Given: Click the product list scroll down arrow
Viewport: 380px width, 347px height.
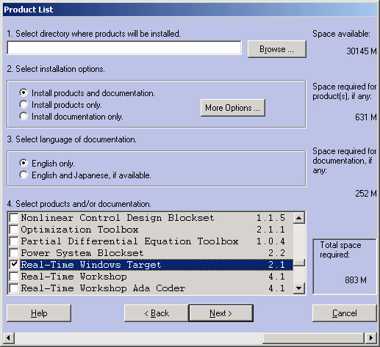Looking at the screenshot, I should point(299,288).
